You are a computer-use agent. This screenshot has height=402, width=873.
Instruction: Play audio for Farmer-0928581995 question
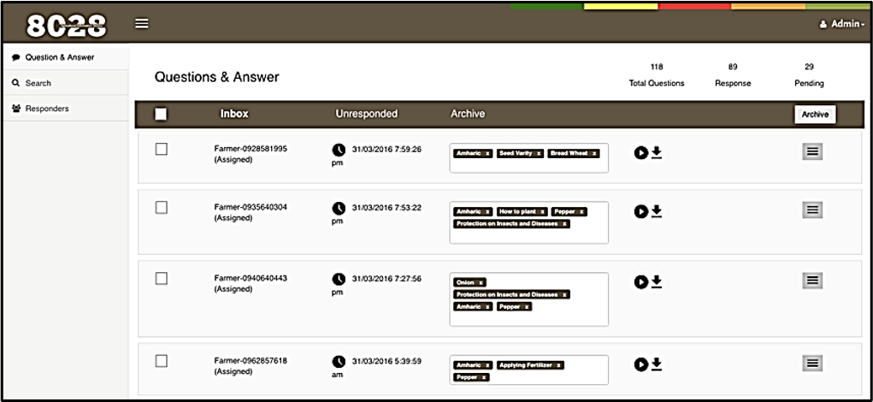[x=640, y=153]
